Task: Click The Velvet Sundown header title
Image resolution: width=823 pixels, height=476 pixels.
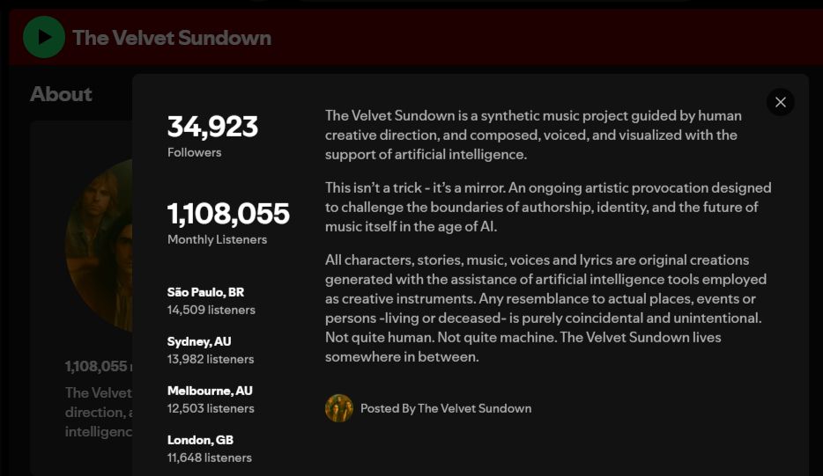Action: click(172, 38)
